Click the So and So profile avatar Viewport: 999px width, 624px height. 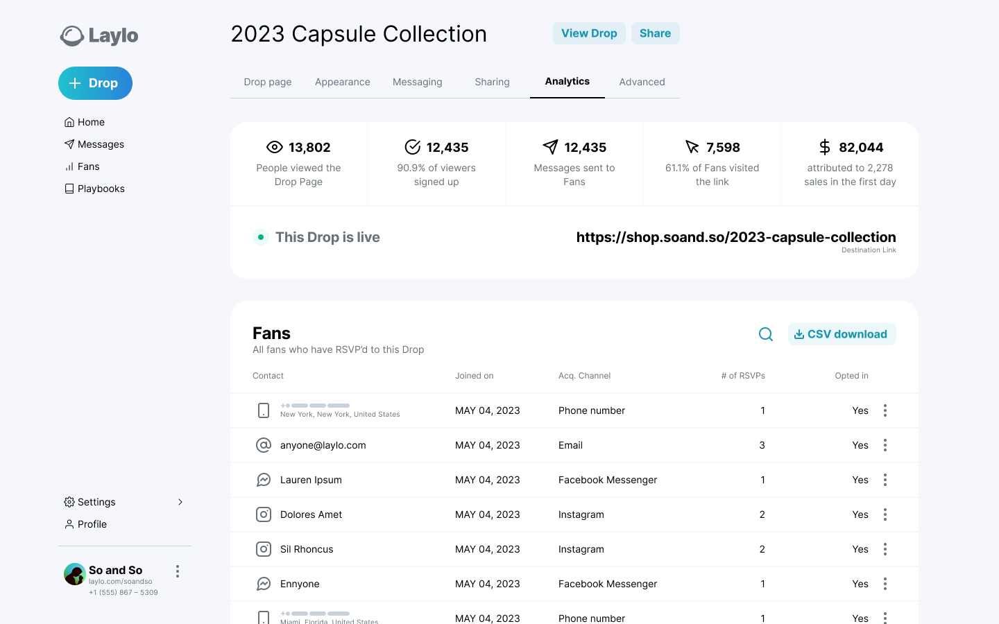[x=74, y=574]
